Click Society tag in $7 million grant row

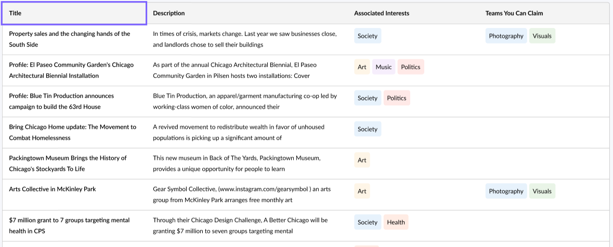[x=368, y=222]
